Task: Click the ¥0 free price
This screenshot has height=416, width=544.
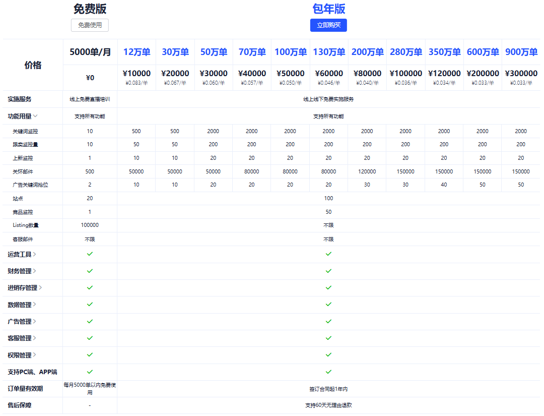Action: point(90,78)
